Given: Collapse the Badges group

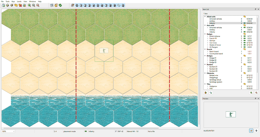Looking at the screenshot, I should 205,34.
